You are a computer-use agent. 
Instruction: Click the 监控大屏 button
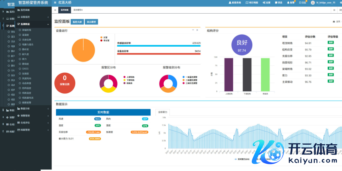click(77, 22)
